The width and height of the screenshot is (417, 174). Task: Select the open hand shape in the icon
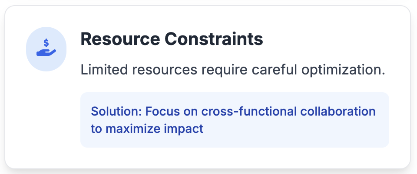pos(46,52)
